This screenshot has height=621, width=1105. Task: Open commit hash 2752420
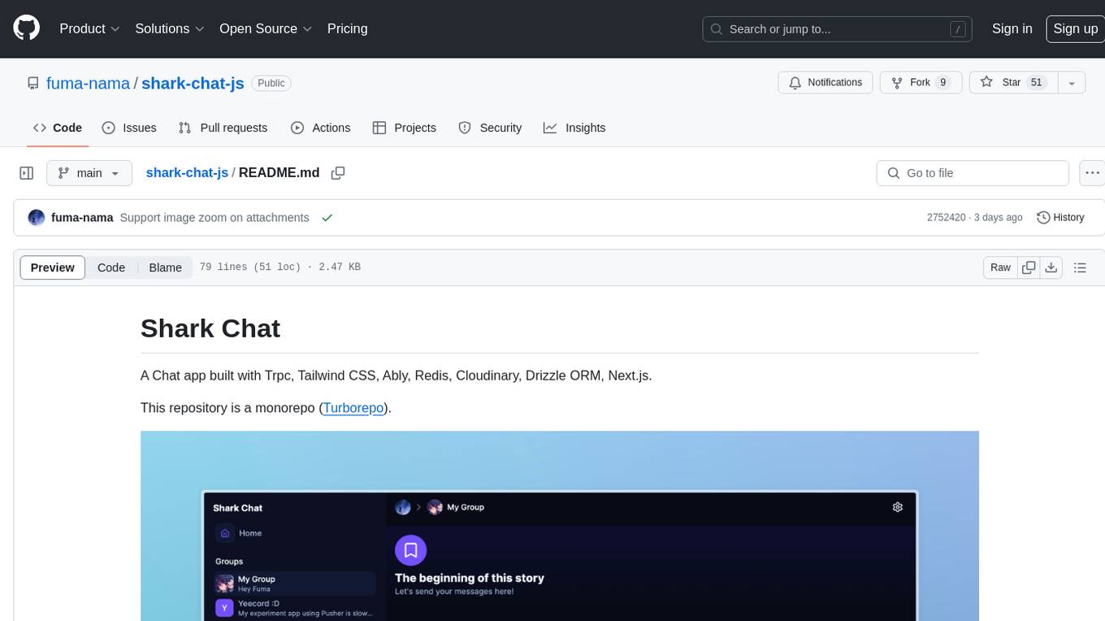coord(946,218)
